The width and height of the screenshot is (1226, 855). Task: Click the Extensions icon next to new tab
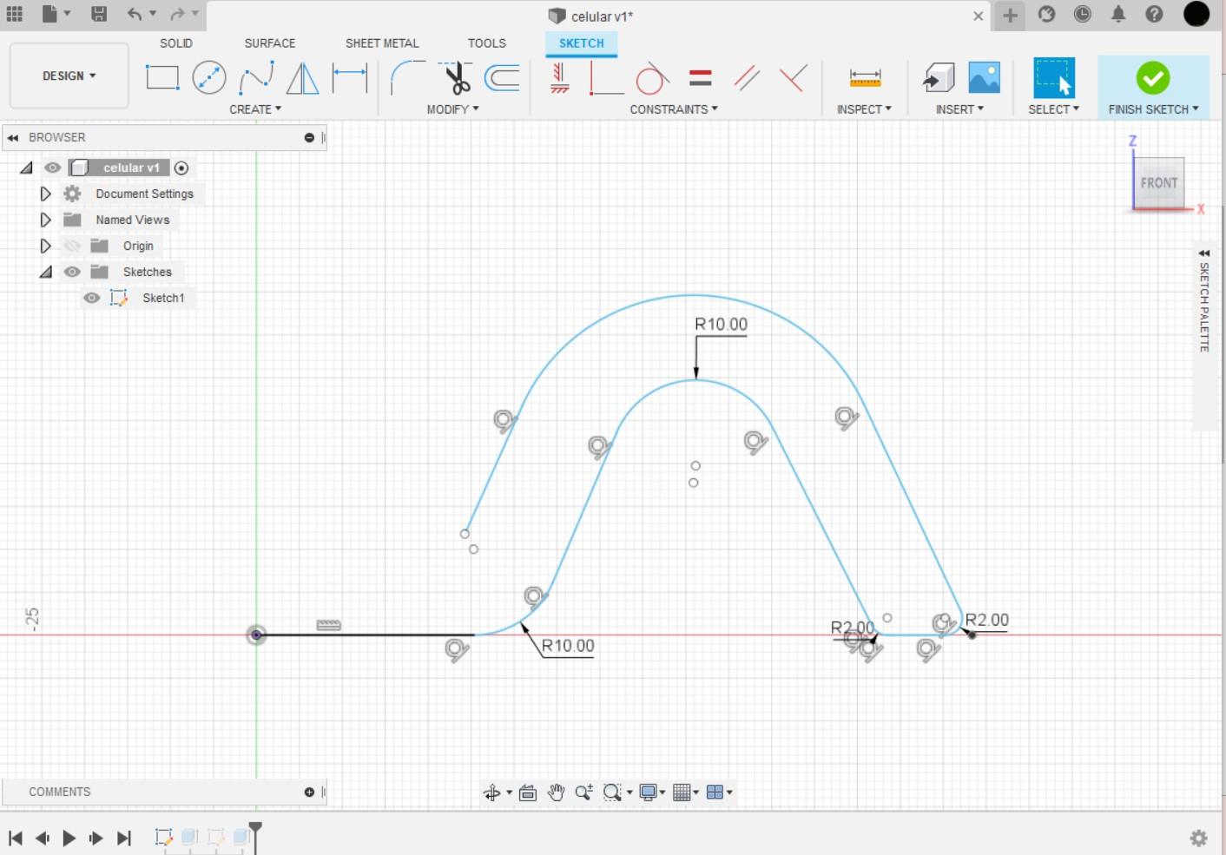(1046, 14)
